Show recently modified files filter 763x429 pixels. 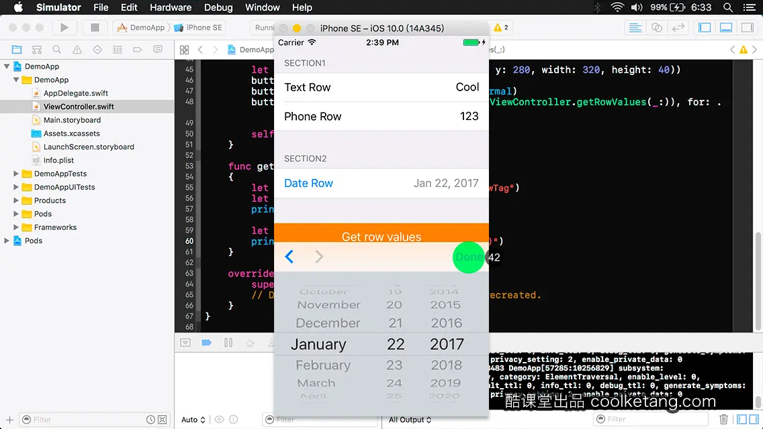151,420
